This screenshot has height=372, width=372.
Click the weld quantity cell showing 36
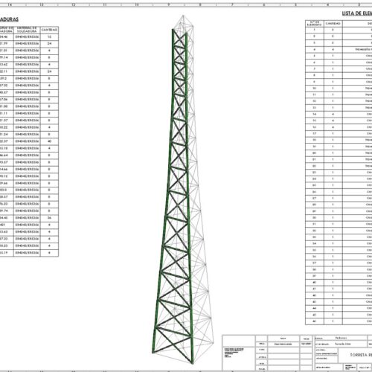click(49, 218)
